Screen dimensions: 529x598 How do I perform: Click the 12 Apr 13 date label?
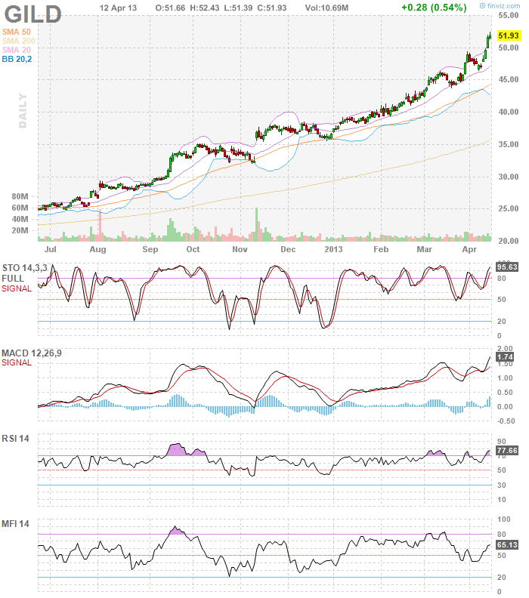(x=119, y=7)
